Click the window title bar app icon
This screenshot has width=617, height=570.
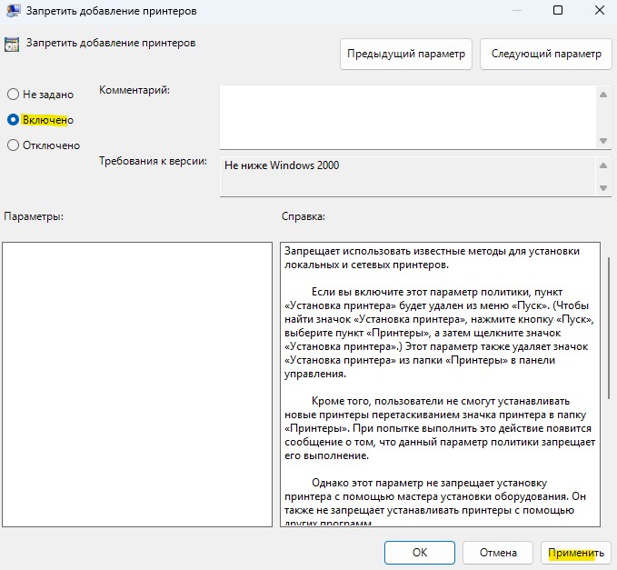pyautogui.click(x=14, y=10)
